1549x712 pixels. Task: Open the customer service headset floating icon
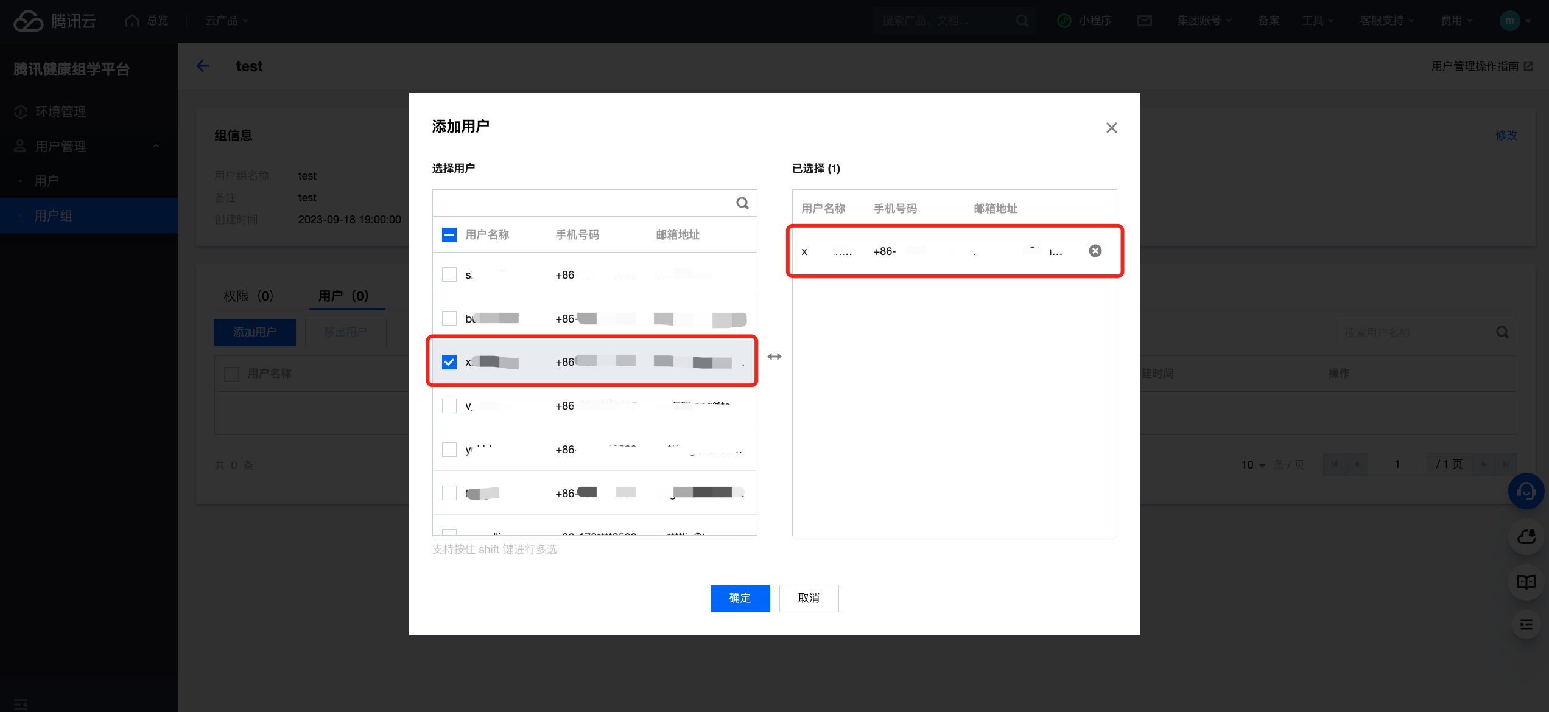tap(1525, 491)
